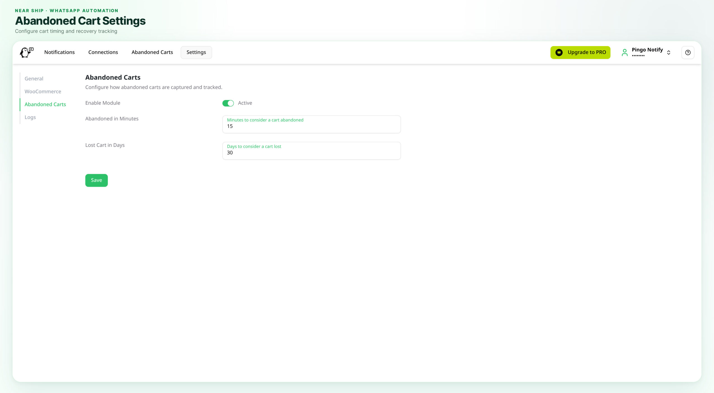Click the Active label beside the toggle
714x393 pixels.
245,103
